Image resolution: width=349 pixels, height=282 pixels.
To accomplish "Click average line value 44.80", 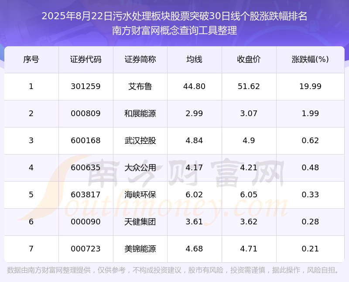I will click(194, 86).
